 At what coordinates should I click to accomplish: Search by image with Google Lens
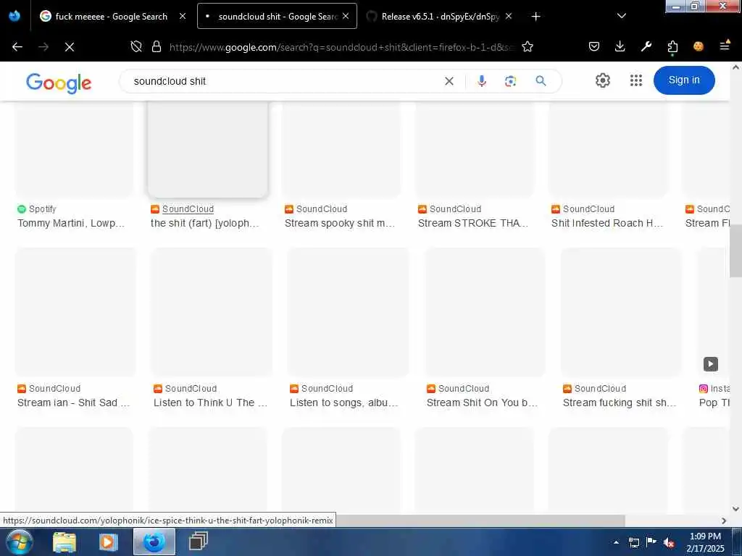pos(511,81)
